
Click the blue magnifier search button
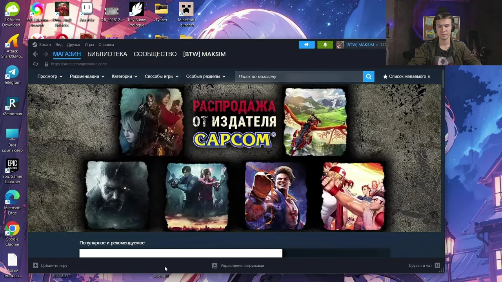pos(369,76)
